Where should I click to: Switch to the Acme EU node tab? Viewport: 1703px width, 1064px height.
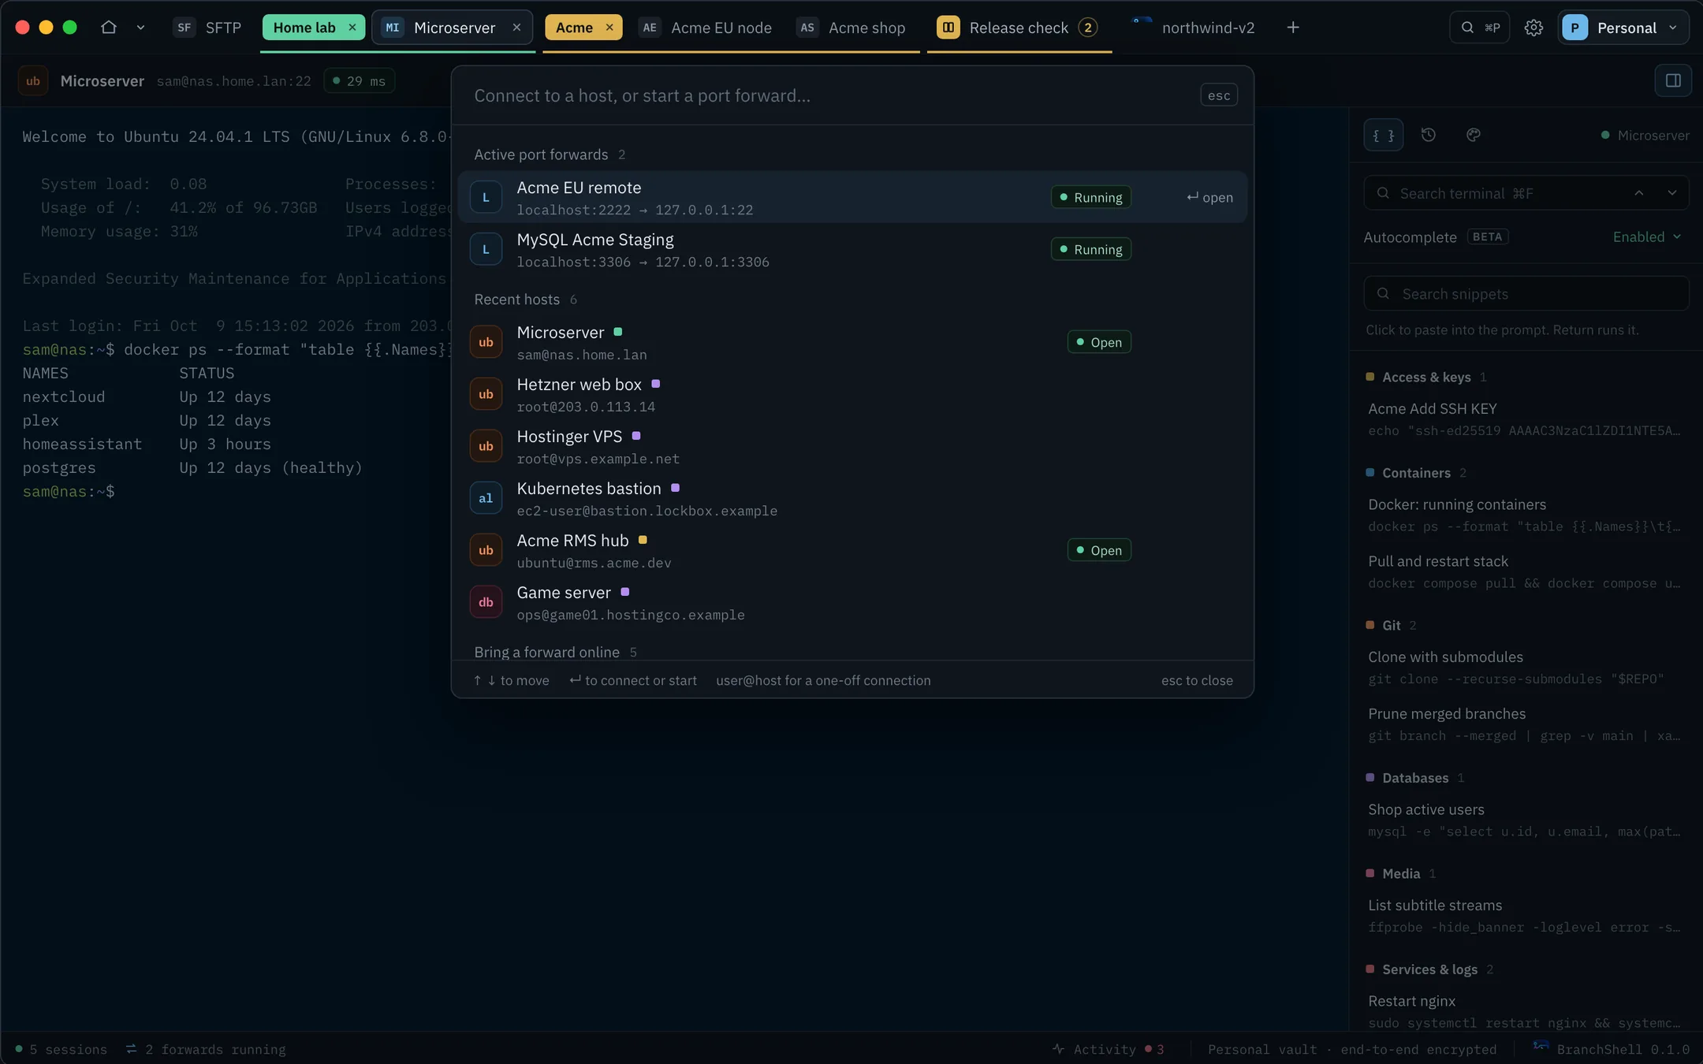pos(706,28)
